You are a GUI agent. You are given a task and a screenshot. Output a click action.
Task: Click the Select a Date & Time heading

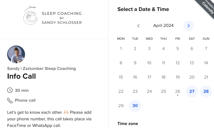coord(143,9)
